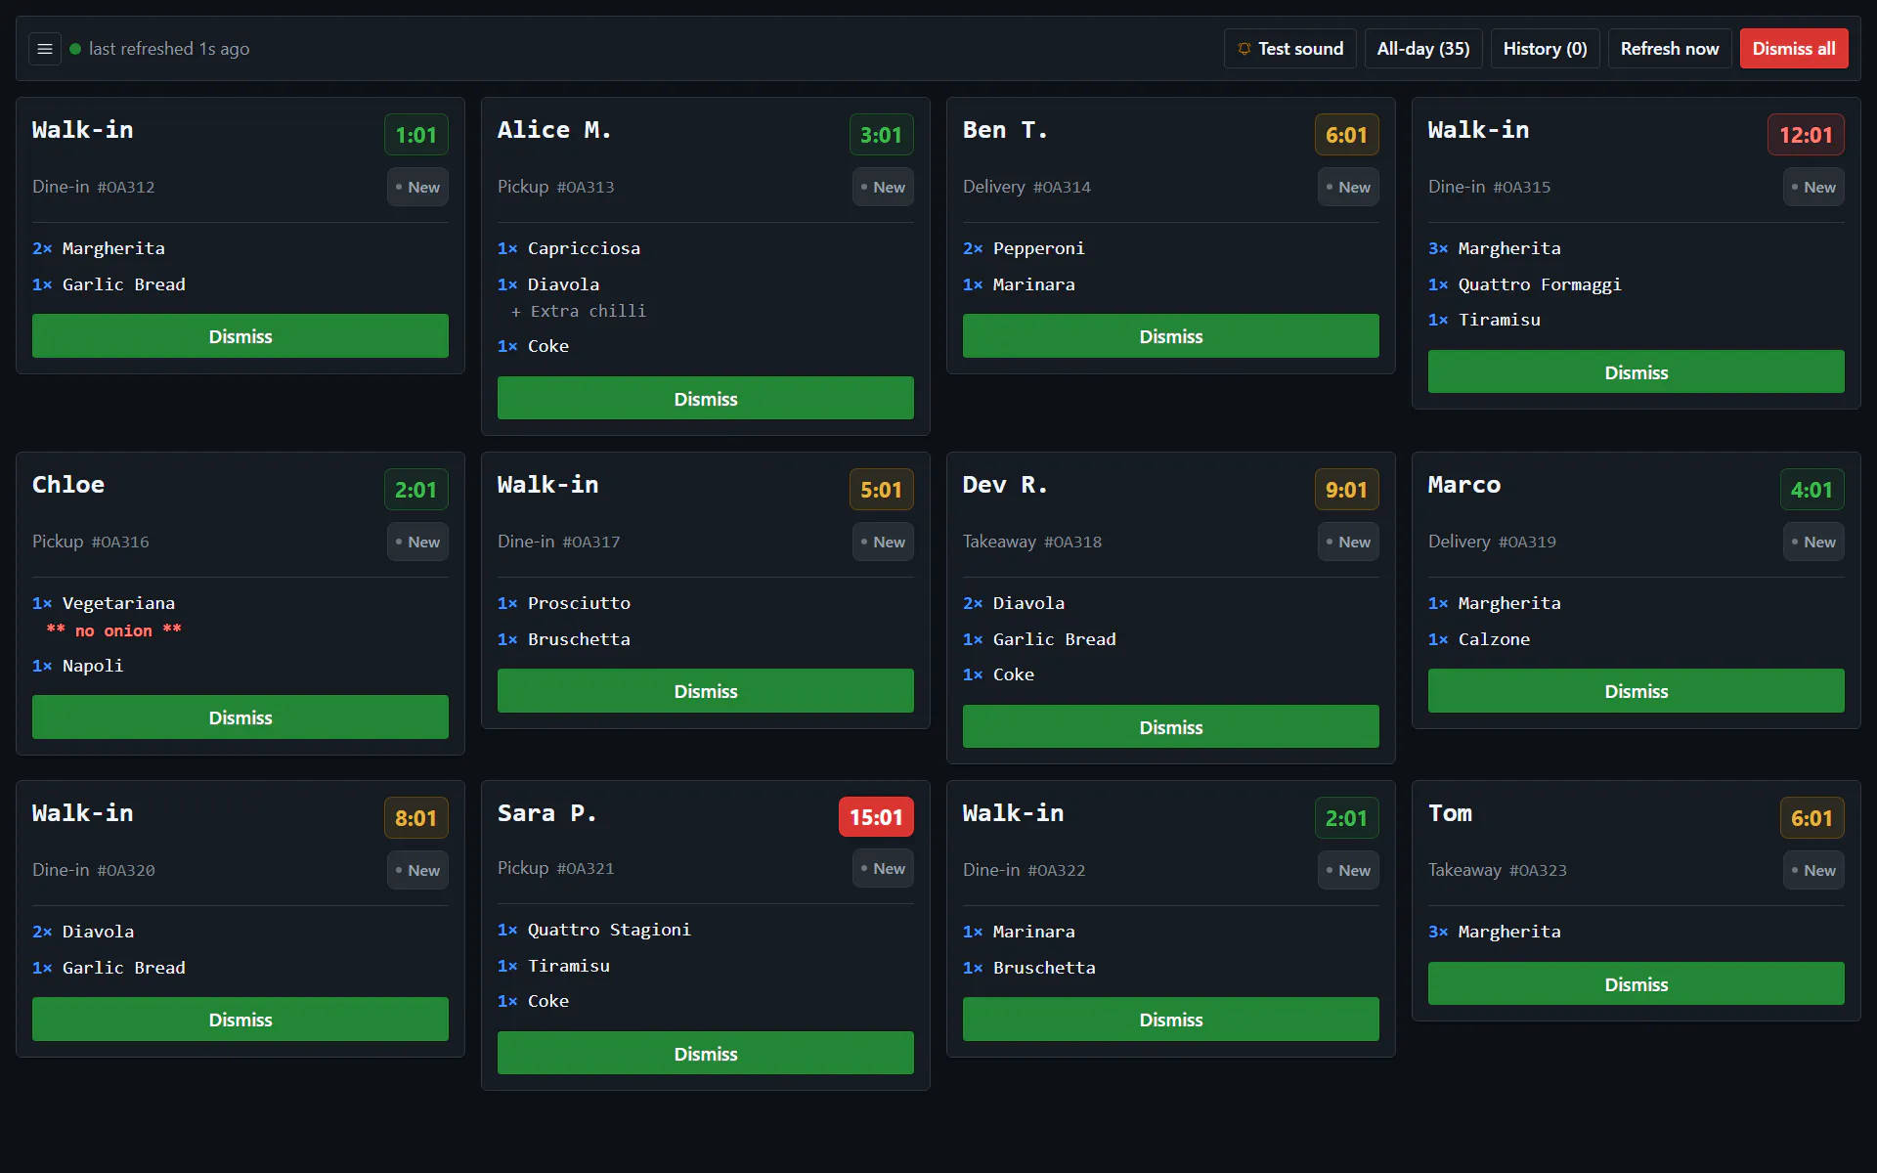The height and width of the screenshot is (1173, 1877).
Task: Click the Quattro Formaggi item
Action: (1540, 284)
